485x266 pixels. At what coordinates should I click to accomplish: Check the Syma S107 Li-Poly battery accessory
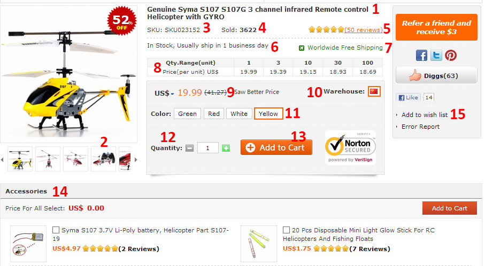coord(56,230)
